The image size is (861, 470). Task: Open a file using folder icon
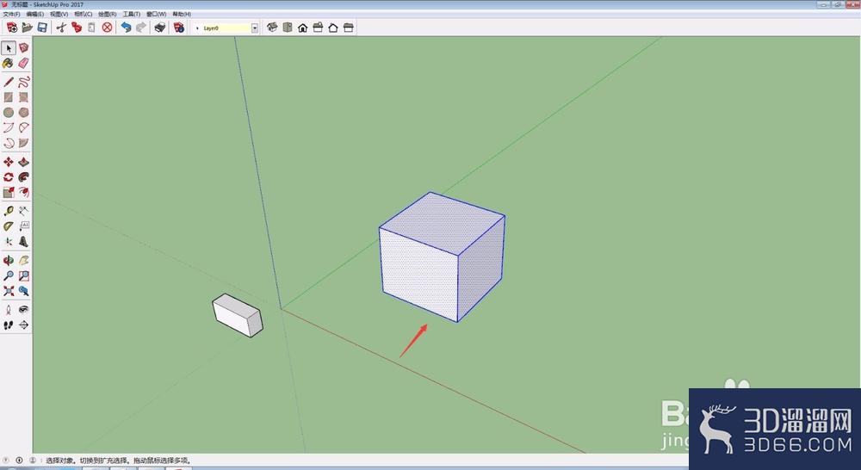[x=27, y=28]
